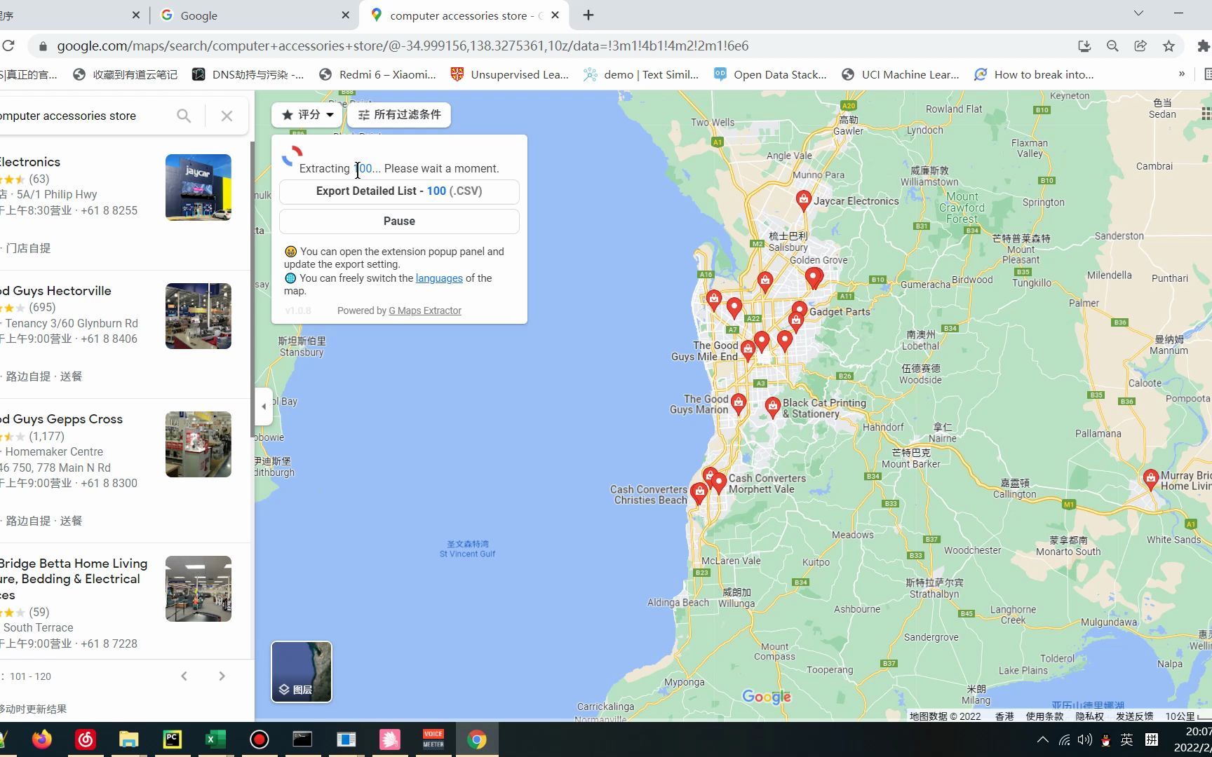Go to previous results page

click(x=184, y=676)
